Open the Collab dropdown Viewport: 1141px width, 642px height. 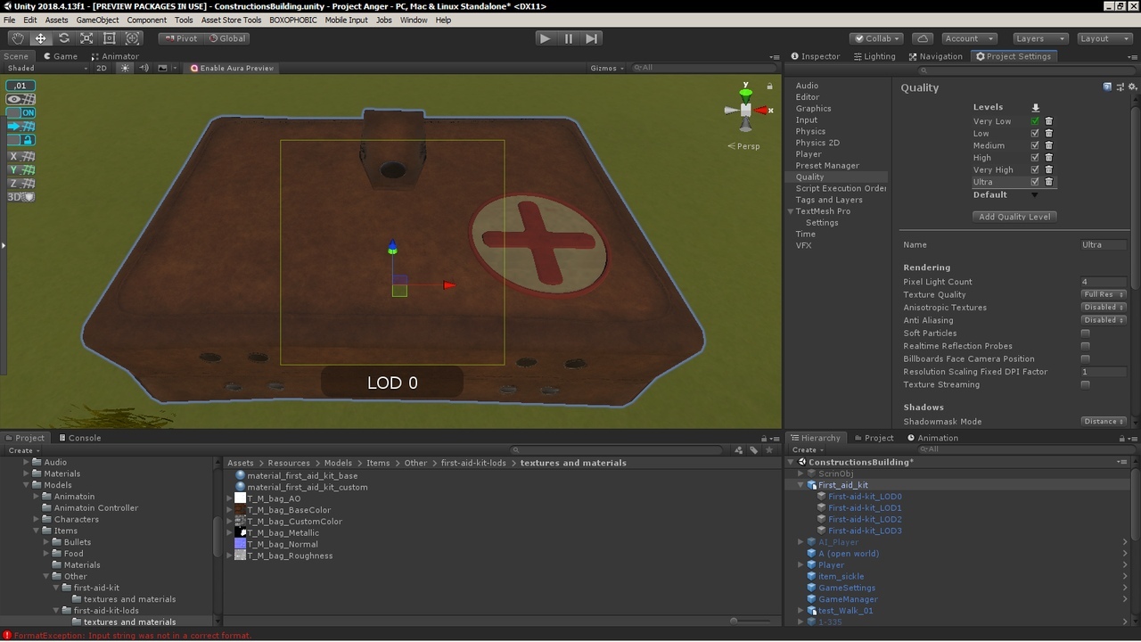[x=876, y=38]
